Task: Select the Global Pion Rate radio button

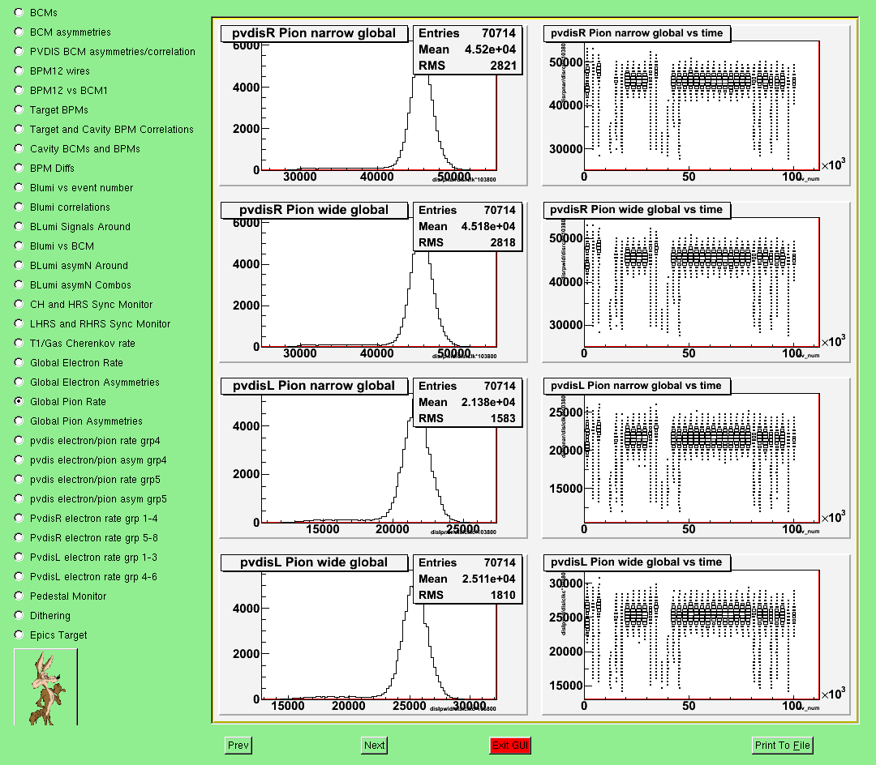Action: [x=19, y=401]
